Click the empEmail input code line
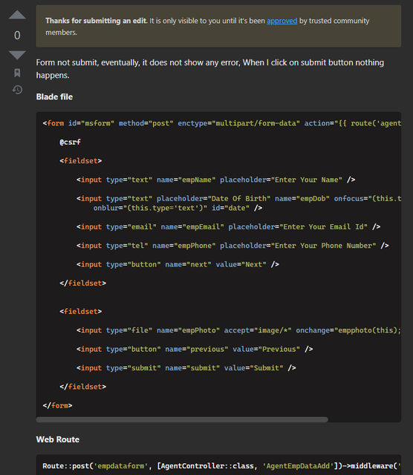The width and height of the screenshot is (413, 475). tap(228, 226)
